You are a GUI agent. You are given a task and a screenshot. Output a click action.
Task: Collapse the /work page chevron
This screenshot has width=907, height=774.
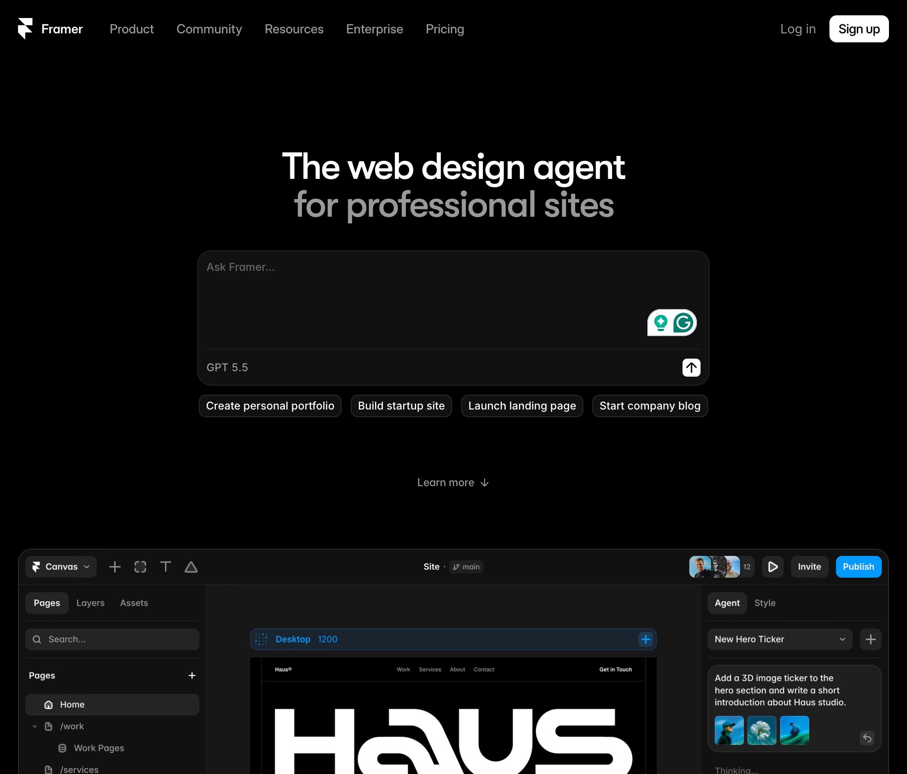click(35, 726)
